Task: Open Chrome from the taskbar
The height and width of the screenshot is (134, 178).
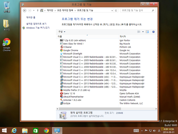Action: click(x=46, y=130)
